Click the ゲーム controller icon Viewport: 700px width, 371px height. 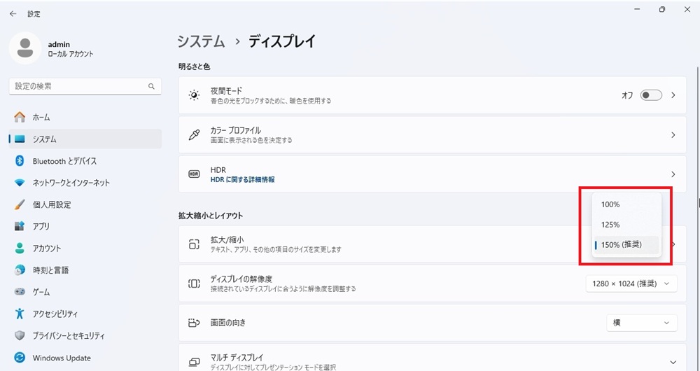coord(20,292)
